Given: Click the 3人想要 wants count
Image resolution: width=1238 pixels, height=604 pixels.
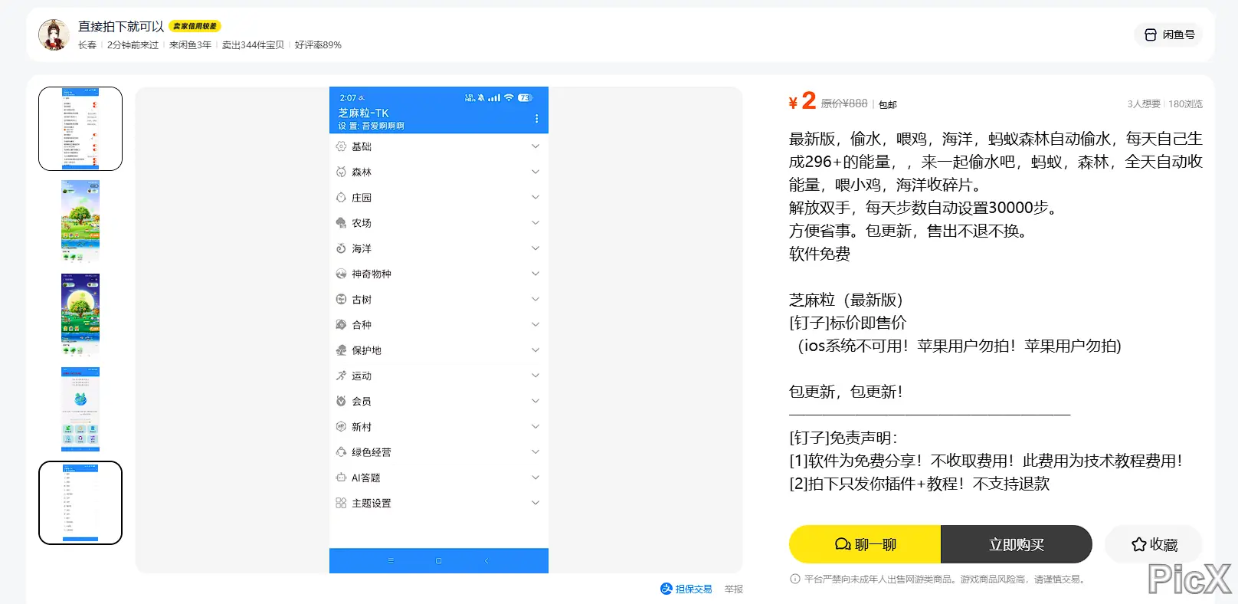Looking at the screenshot, I should point(1144,104).
